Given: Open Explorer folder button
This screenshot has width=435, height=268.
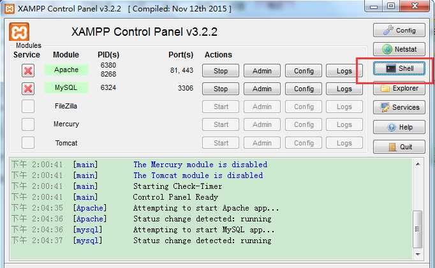Looking at the screenshot, I should pos(399,88).
